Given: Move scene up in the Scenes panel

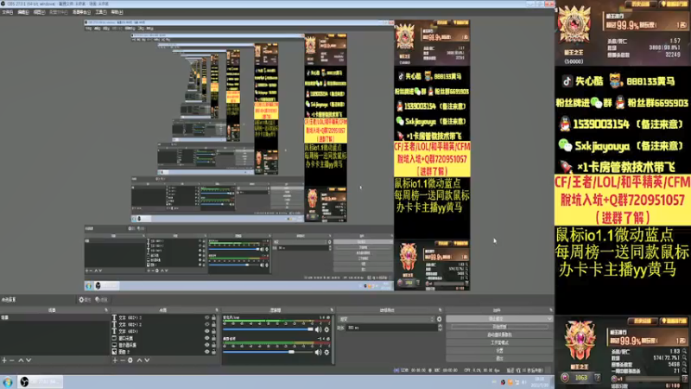Looking at the screenshot, I should 21,360.
